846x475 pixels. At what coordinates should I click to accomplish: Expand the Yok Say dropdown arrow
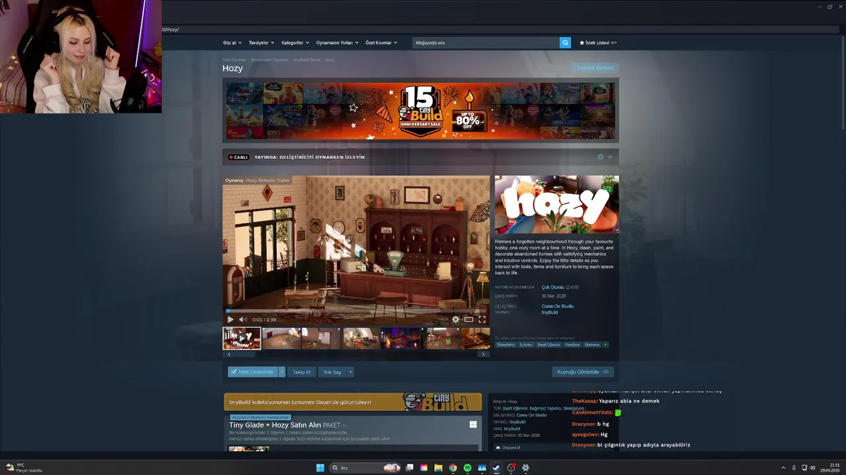tap(350, 372)
